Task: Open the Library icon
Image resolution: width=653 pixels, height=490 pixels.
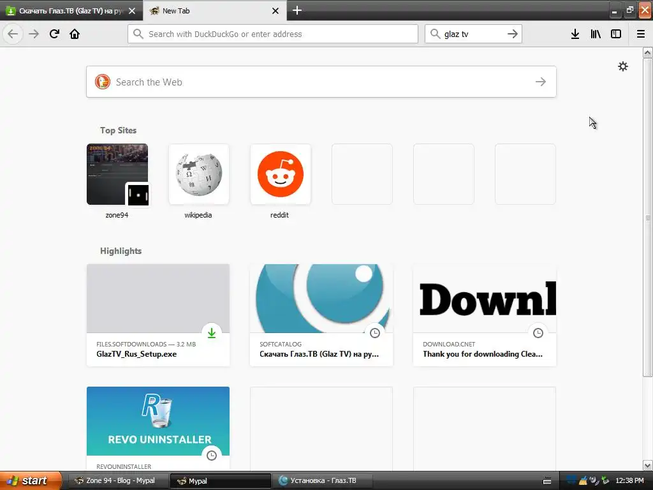Action: [596, 34]
